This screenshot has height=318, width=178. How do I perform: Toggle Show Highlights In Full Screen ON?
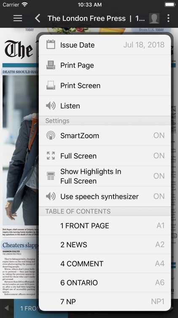pos(159,176)
